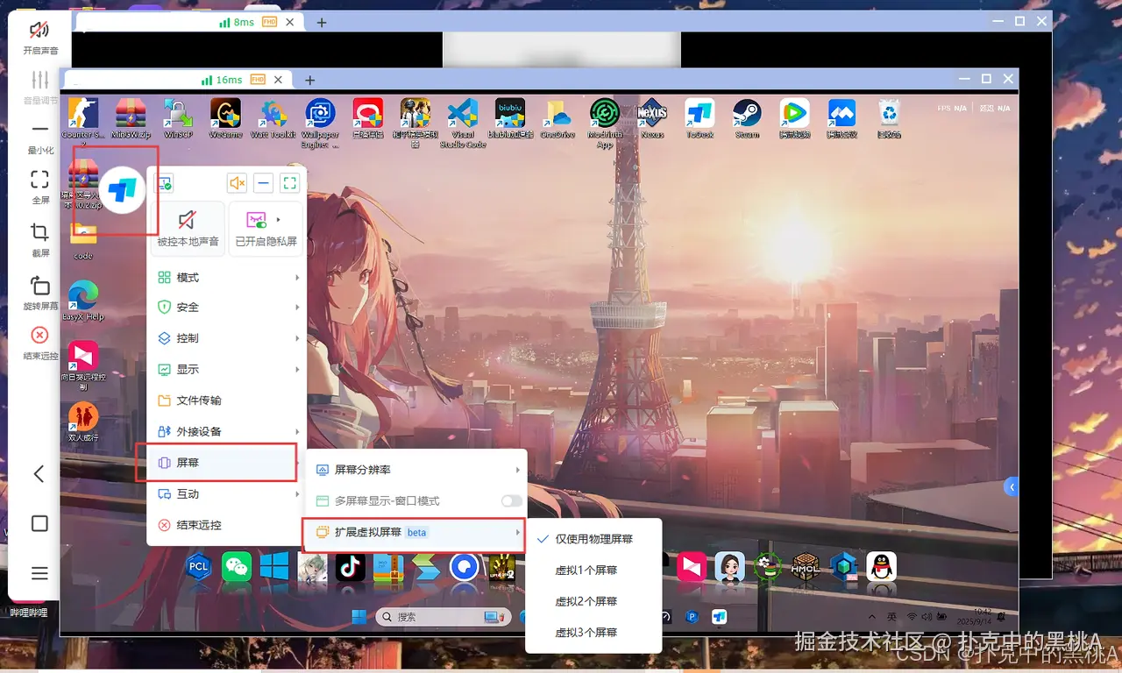Click the WeChat icon in the dock
Viewport: 1122px width, 673px height.
click(237, 567)
